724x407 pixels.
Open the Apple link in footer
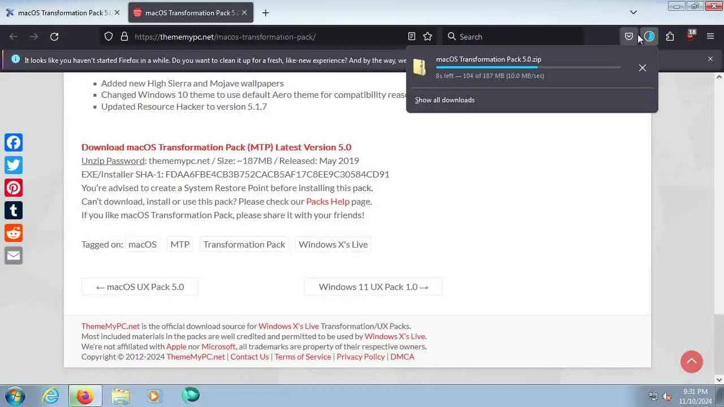[x=176, y=347]
